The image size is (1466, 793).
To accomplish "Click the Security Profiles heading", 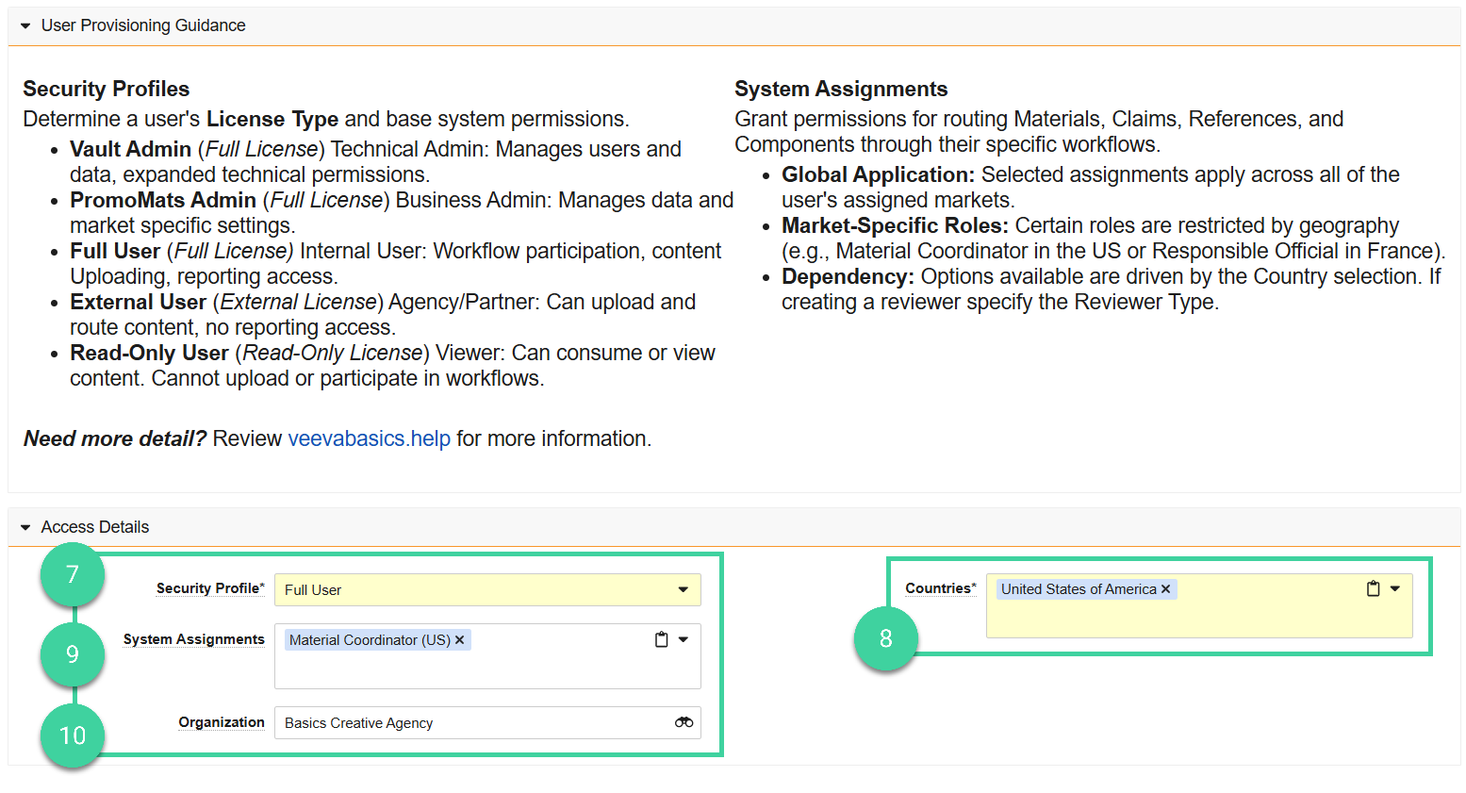I will tap(107, 89).
